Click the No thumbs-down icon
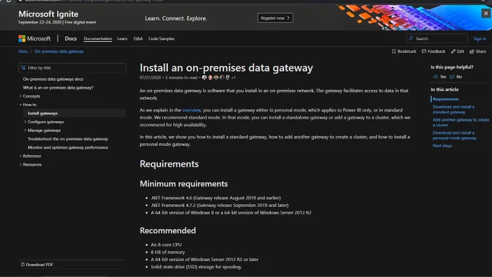Image resolution: width=492 pixels, height=277 pixels. 452,76
